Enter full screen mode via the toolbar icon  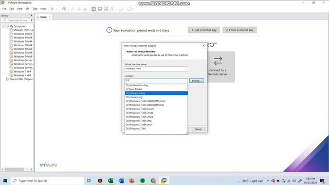point(106,9)
